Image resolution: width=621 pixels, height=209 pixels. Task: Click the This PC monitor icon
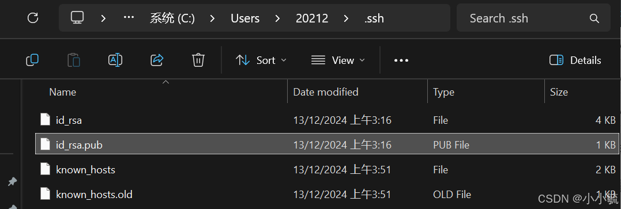(77, 18)
